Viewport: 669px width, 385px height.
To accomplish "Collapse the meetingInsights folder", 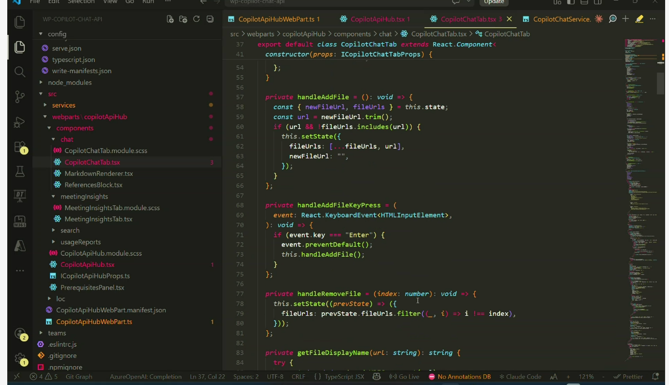I will [x=84, y=197].
